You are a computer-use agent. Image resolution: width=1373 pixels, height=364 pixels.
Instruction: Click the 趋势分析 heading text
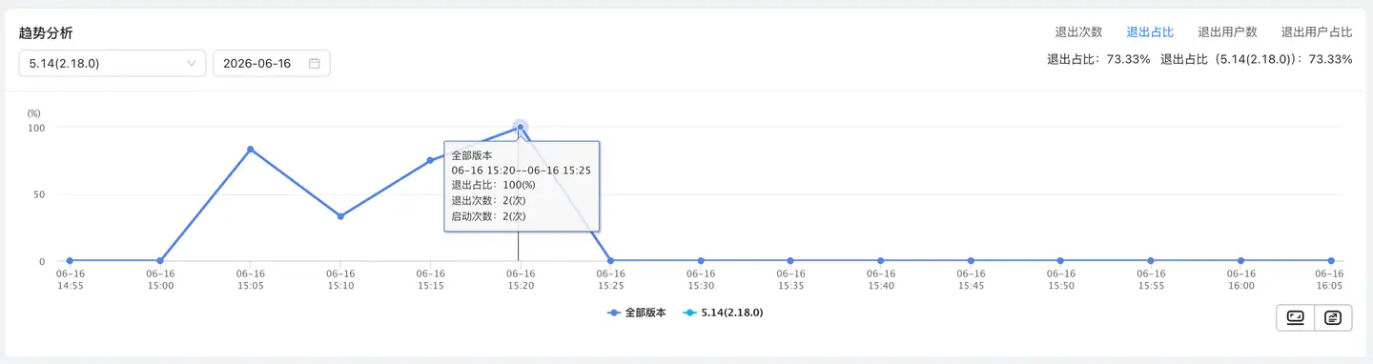point(46,32)
